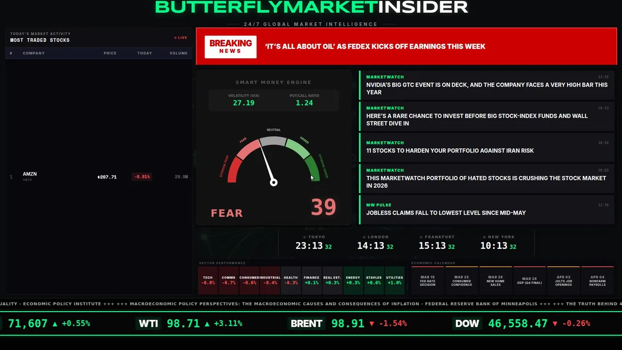Open Mar 19 Fed Rate Decision event

tap(428, 280)
